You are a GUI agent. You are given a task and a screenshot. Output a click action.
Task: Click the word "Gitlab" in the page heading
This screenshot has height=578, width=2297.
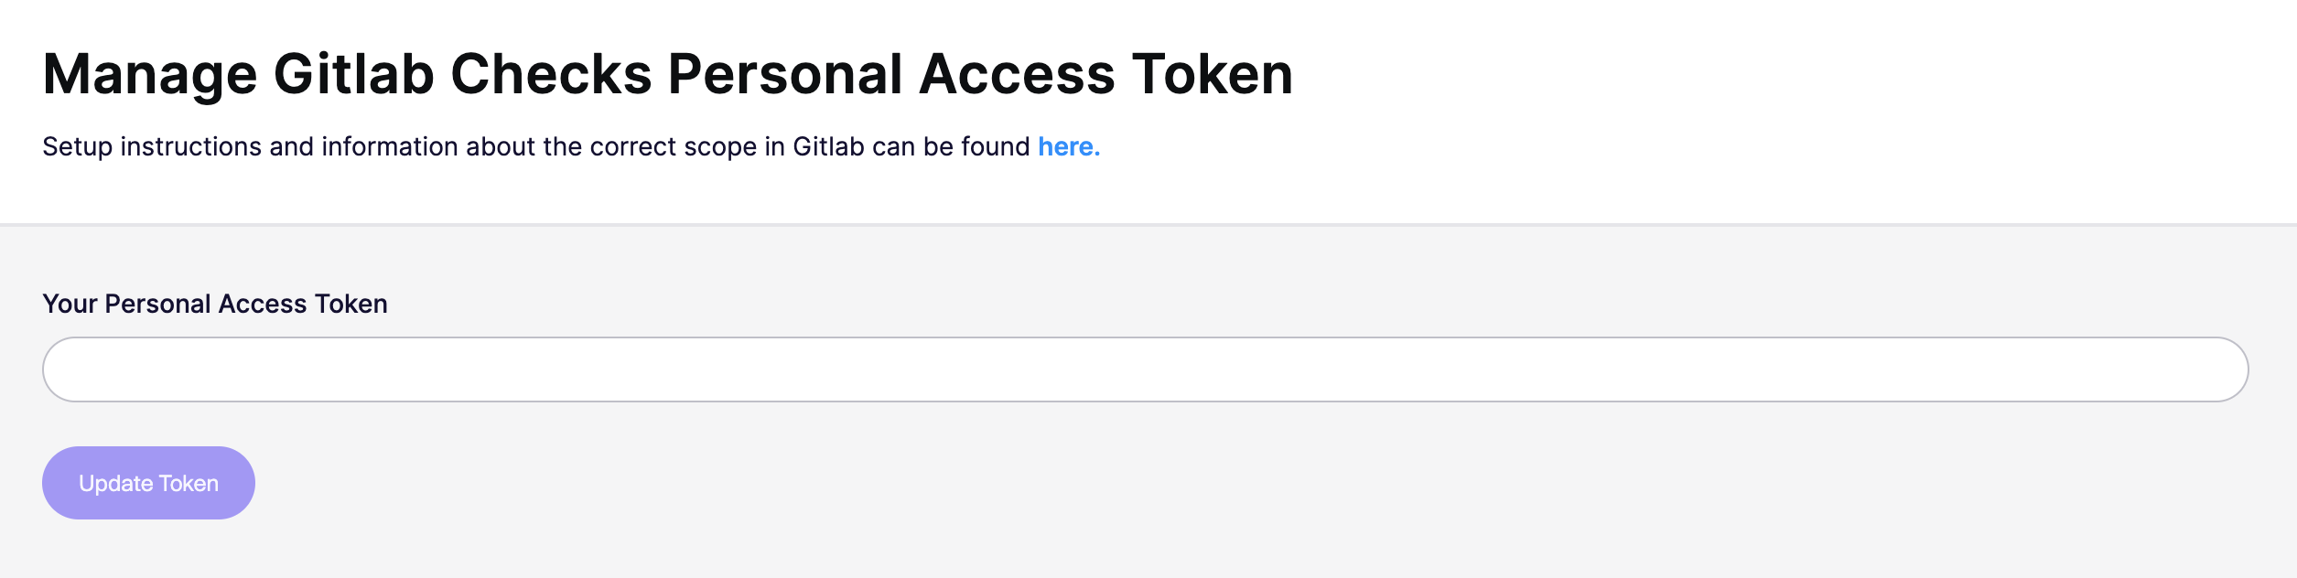353,73
